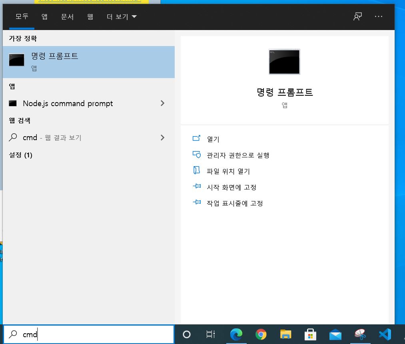This screenshot has width=405, height=344.
Task: Open Microsoft Store from the taskbar
Action: click(311, 334)
